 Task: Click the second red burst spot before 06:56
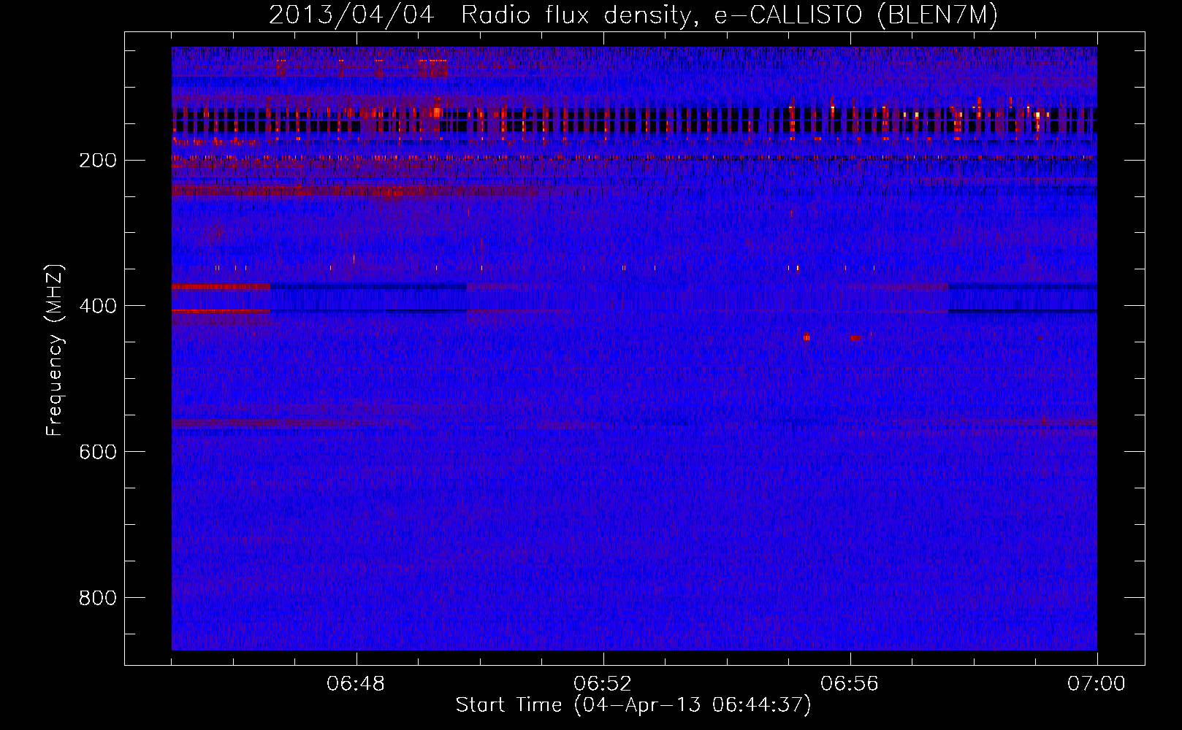(x=855, y=337)
